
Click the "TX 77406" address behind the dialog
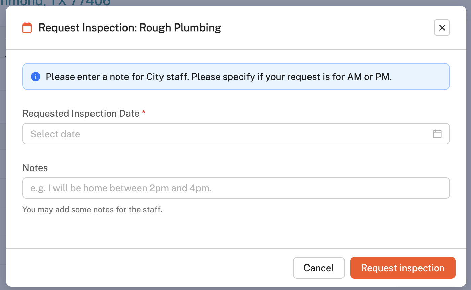(84, 3)
